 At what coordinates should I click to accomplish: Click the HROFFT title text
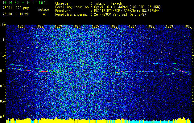click(19, 2)
